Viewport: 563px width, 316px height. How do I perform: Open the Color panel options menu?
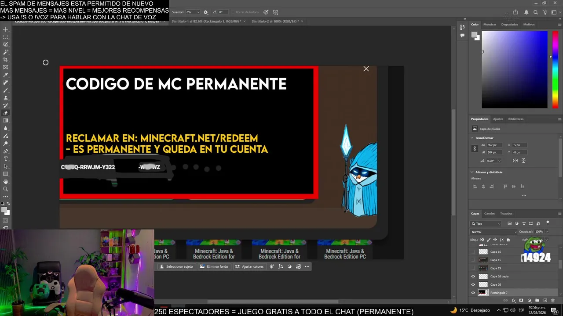(559, 25)
